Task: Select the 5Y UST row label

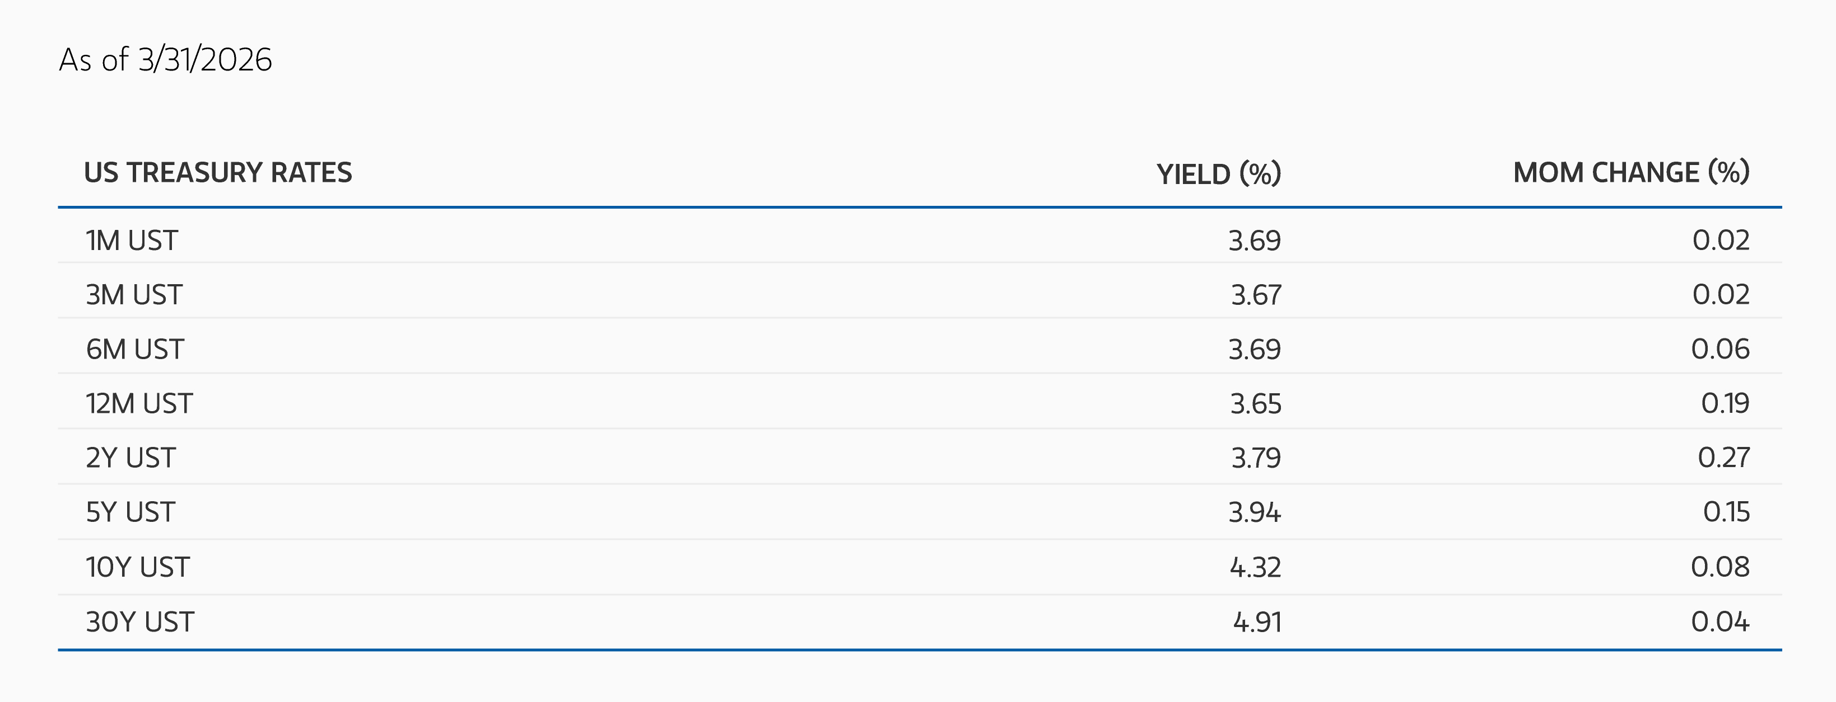Action: tap(131, 512)
